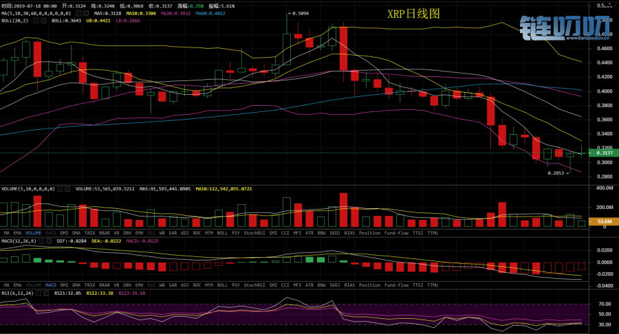Select highlighted VOLUME tab under volume chart

click(x=33, y=233)
